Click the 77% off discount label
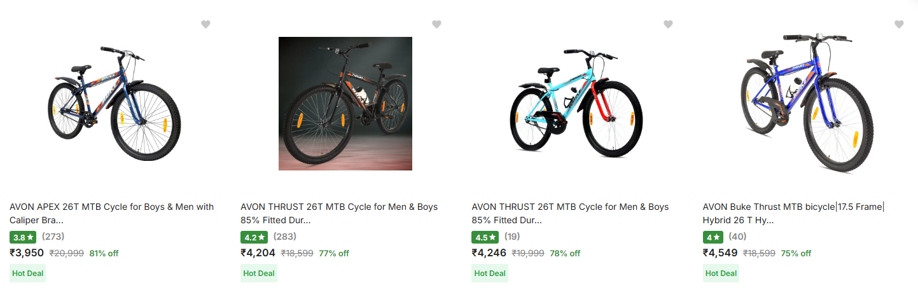The width and height of the screenshot is (918, 297). [334, 253]
